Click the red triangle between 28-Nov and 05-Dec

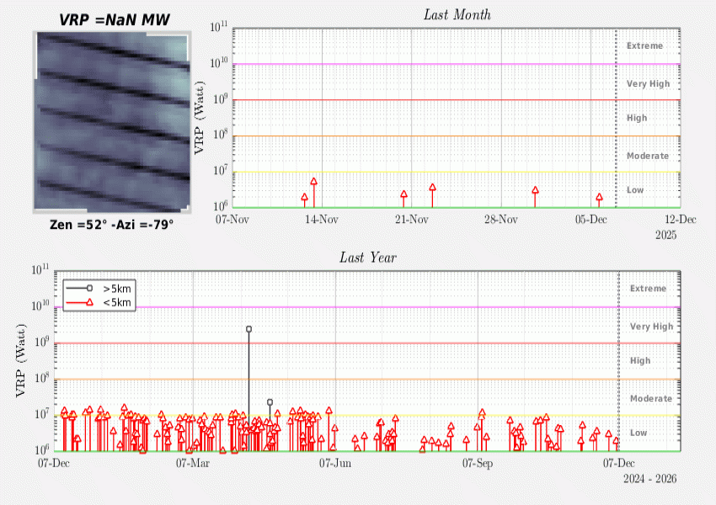pyautogui.click(x=535, y=191)
